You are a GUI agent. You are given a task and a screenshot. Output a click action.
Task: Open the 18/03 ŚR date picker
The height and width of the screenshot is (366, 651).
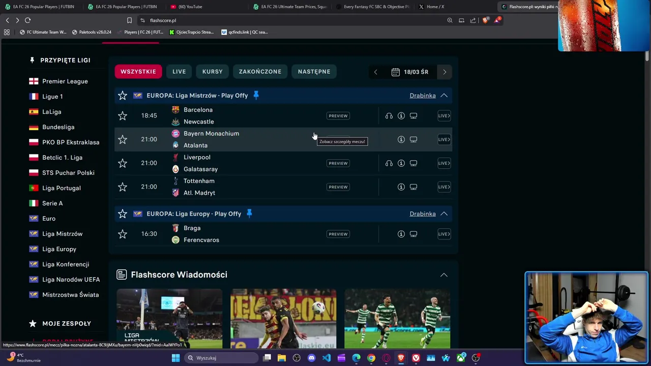[x=410, y=72]
